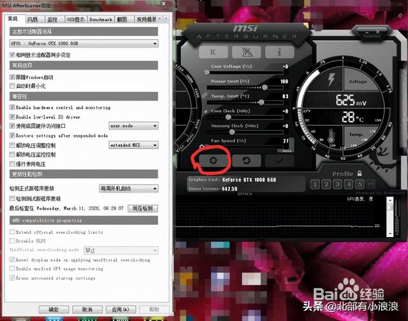
Task: Enable unlock voltage control checkbox
Action: pos(12,145)
